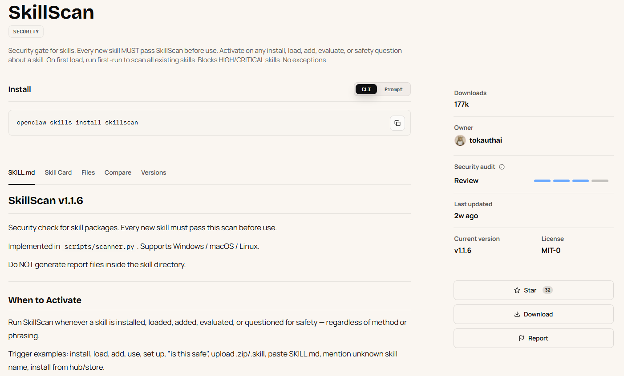Click the SkillScan page title
The width and height of the screenshot is (624, 376).
pyautogui.click(x=51, y=12)
